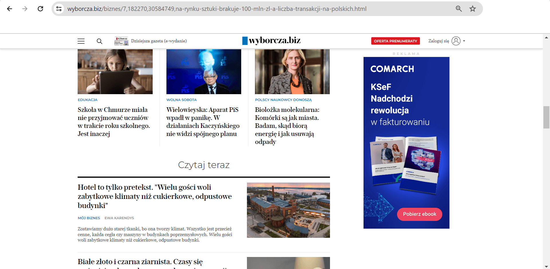The width and height of the screenshot is (550, 269).
Task: Open the WOLNA SOBOTA category link
Action: pos(182,100)
